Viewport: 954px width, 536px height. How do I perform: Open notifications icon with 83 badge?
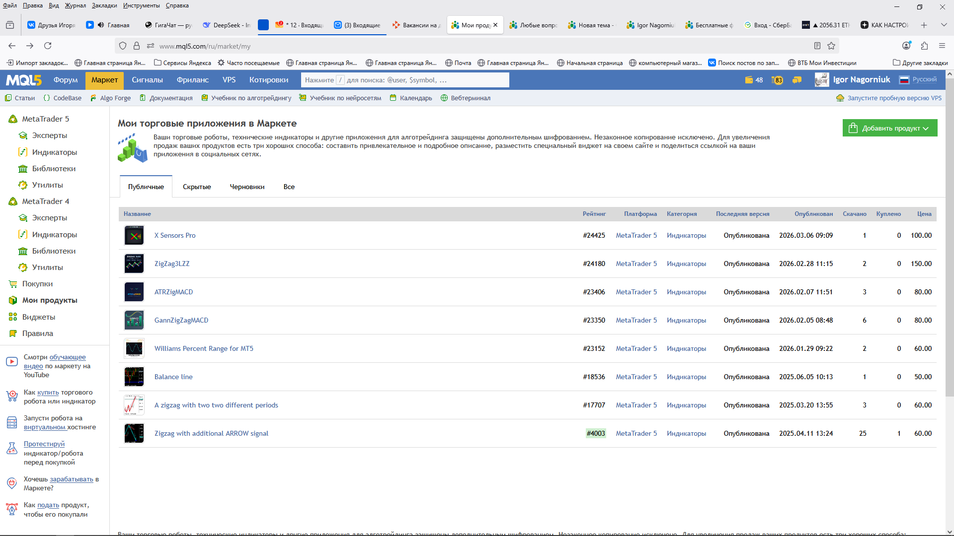[777, 80]
